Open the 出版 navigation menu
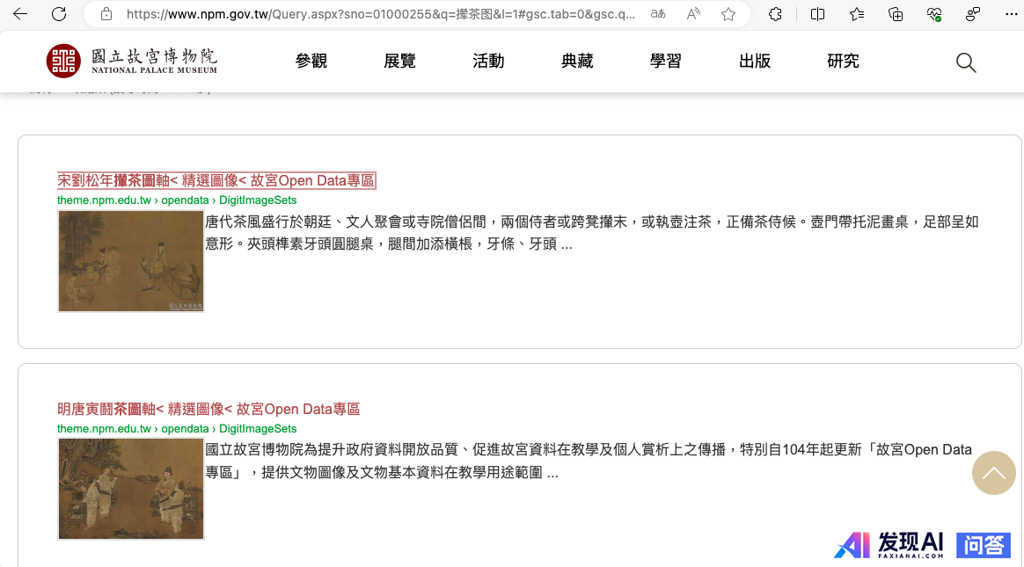The image size is (1024, 567). (754, 62)
